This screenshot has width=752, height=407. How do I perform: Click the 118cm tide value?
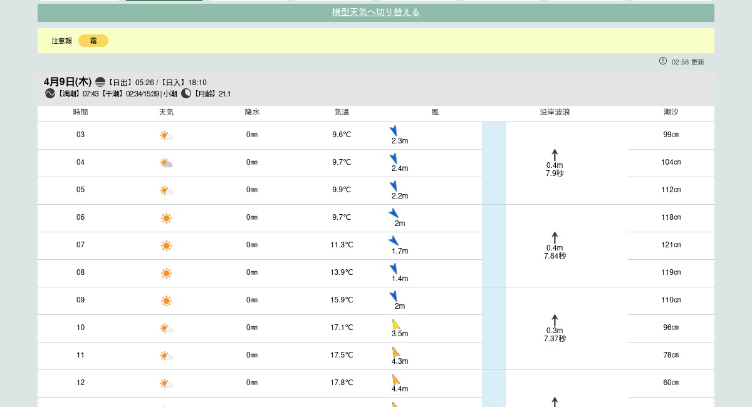click(671, 217)
